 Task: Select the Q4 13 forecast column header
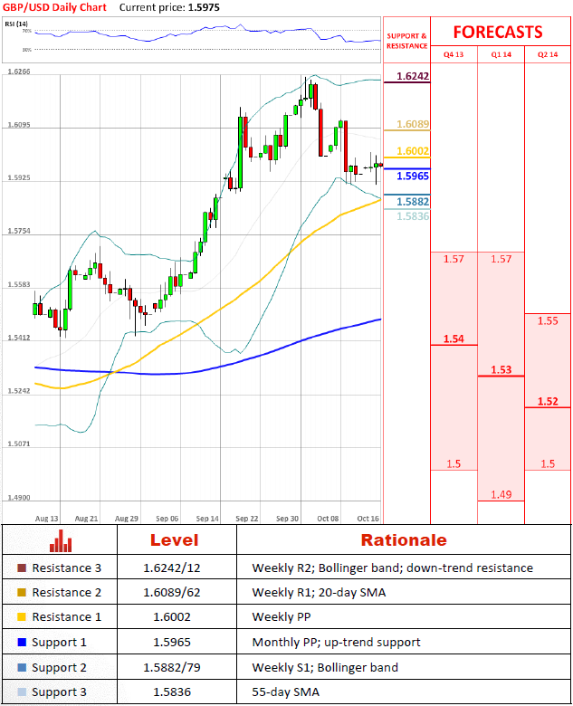pos(454,54)
